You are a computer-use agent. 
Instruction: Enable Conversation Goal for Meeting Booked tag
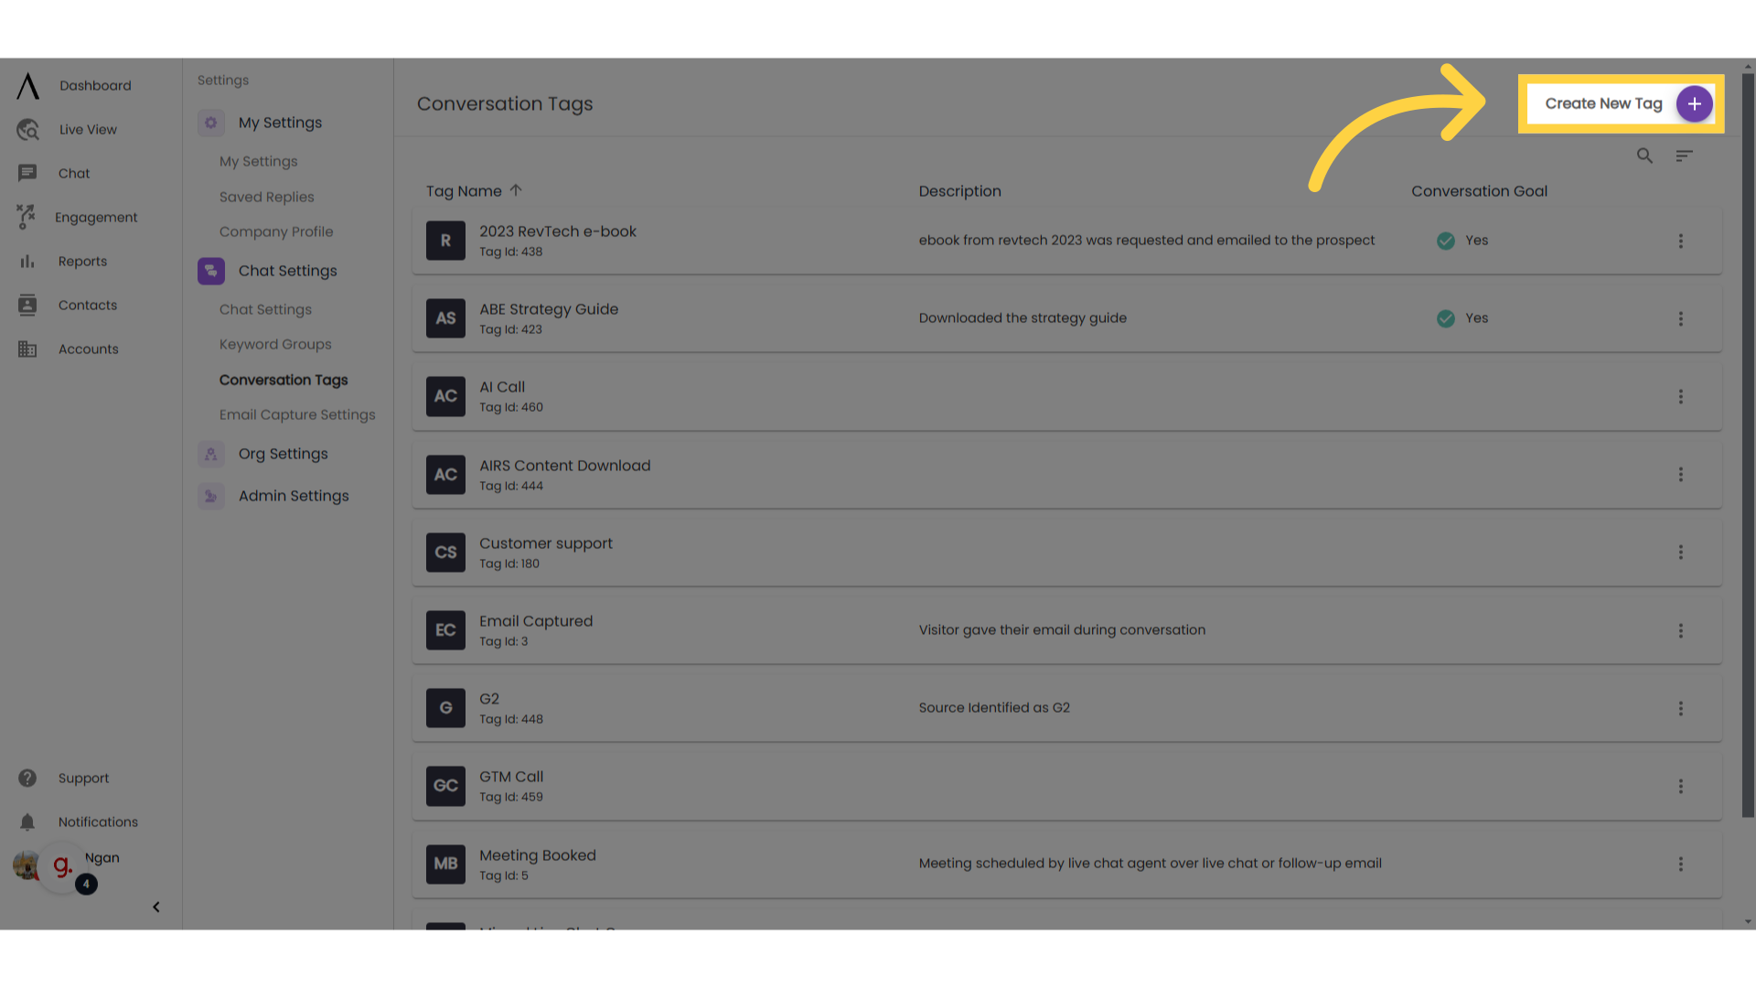pyautogui.click(x=1680, y=864)
